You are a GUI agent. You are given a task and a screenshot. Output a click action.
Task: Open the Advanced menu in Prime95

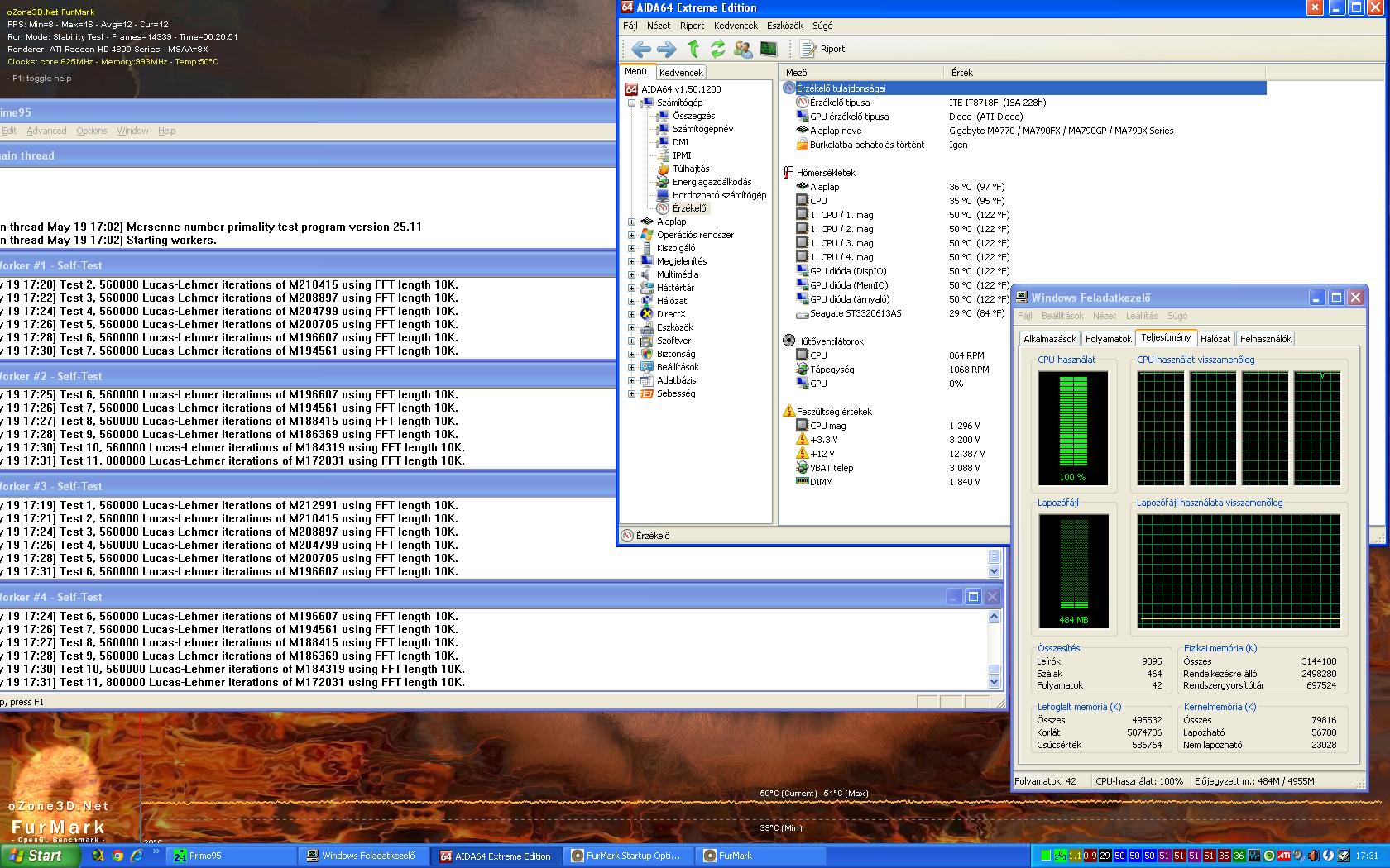pyautogui.click(x=46, y=131)
